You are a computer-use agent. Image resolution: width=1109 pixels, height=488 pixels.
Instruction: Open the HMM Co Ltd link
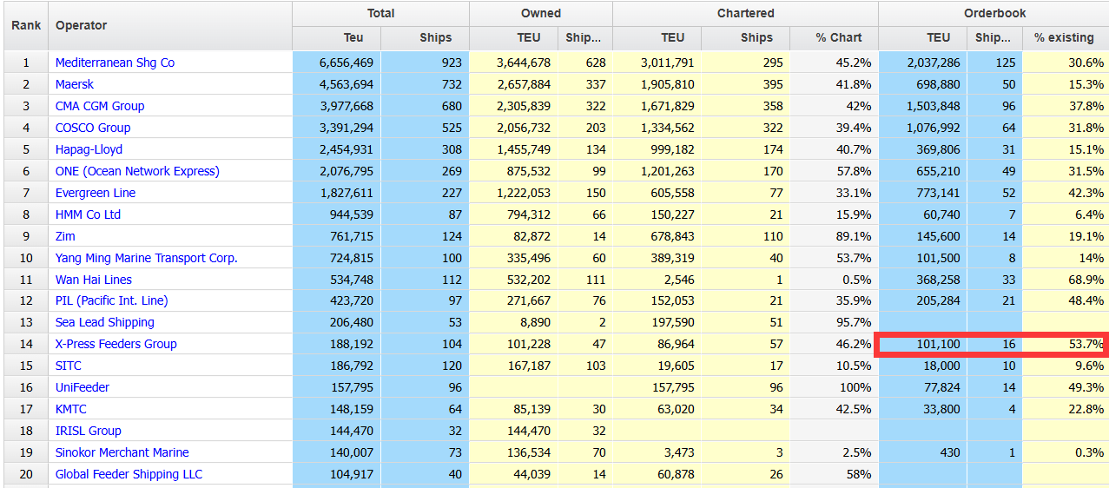(x=88, y=214)
